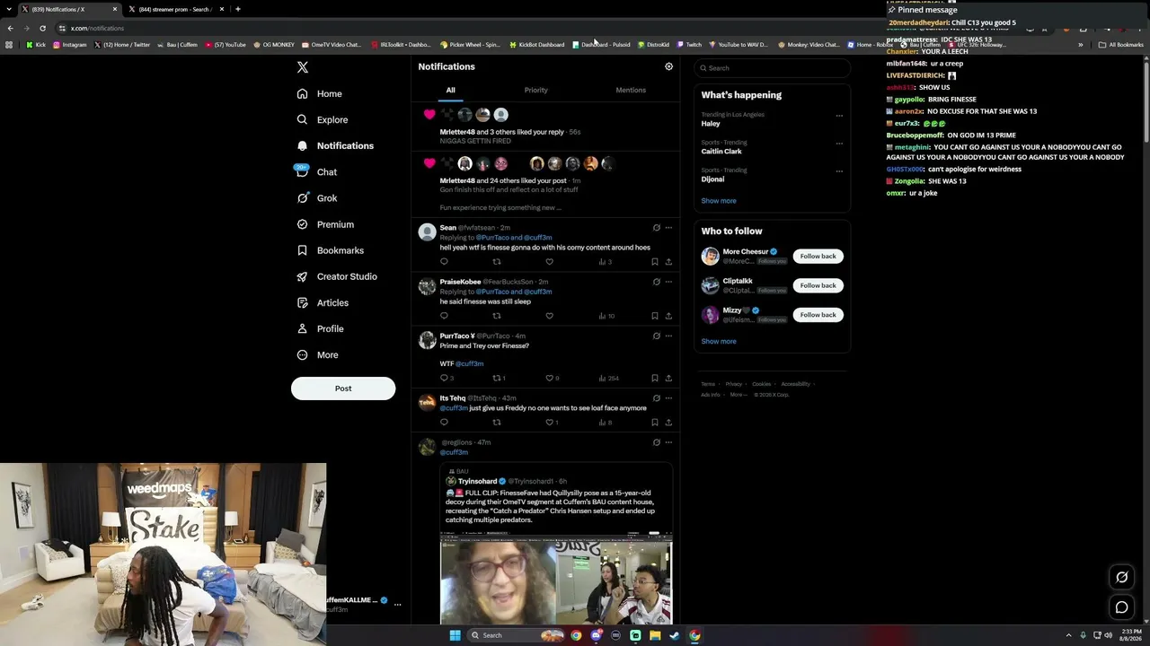Open more options on PurrTaco's post
Viewport: 1150px width, 646px height.
[x=668, y=336]
